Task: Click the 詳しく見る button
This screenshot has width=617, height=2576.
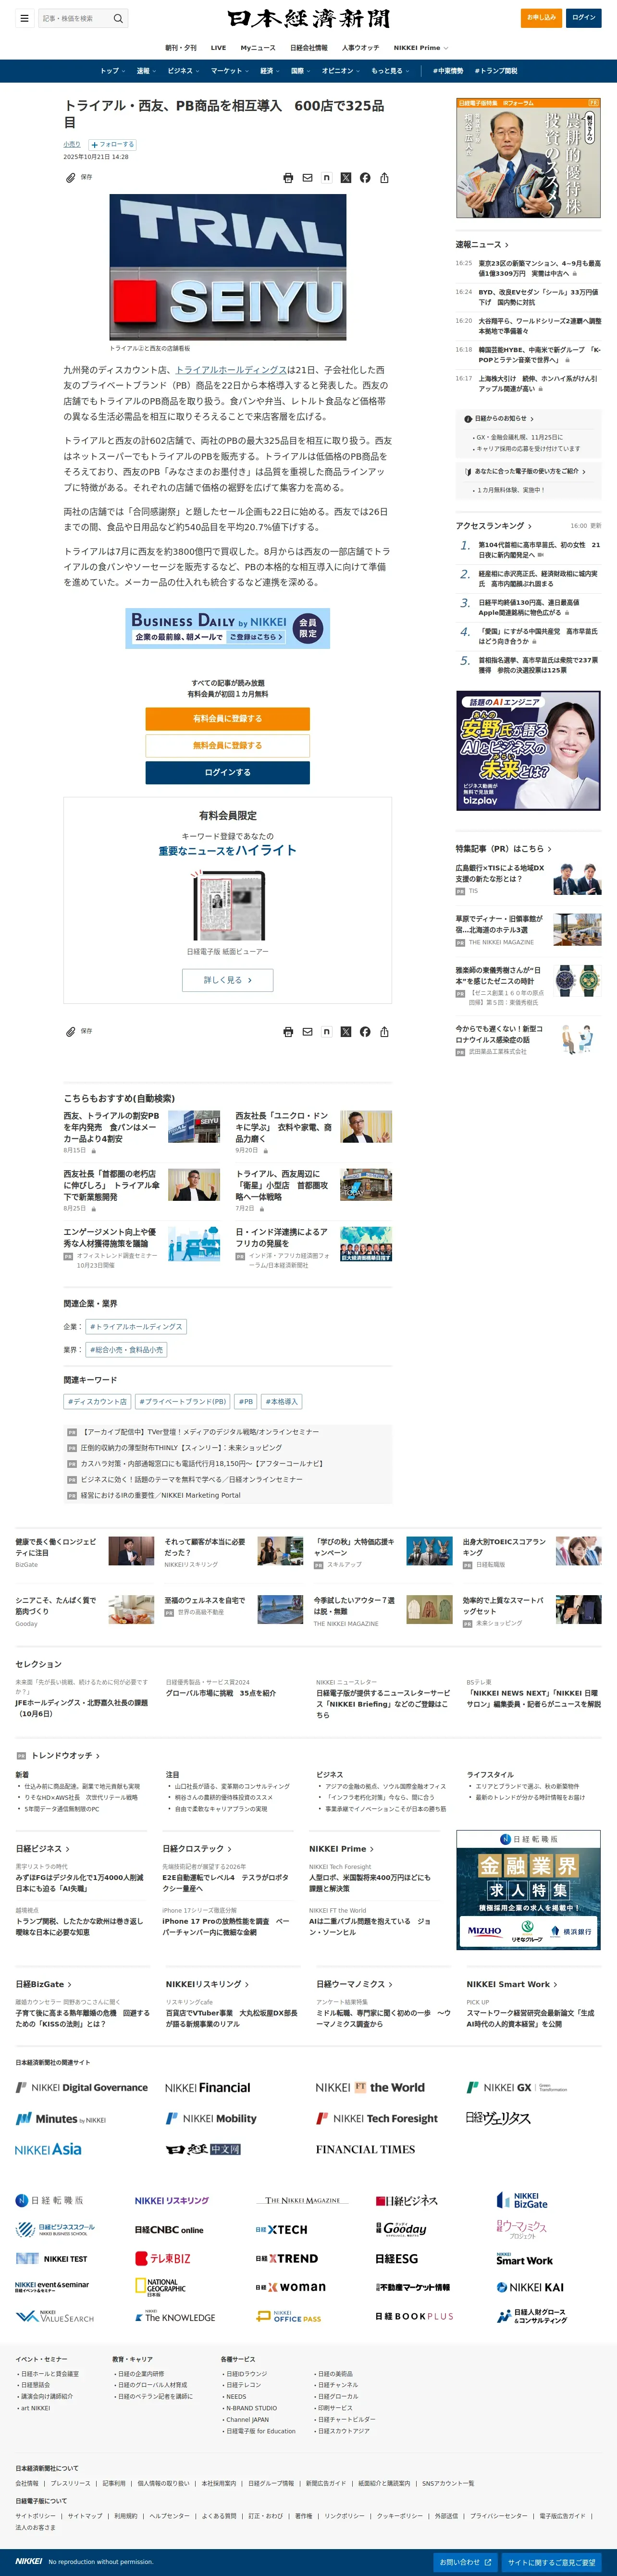Action: coord(227,980)
